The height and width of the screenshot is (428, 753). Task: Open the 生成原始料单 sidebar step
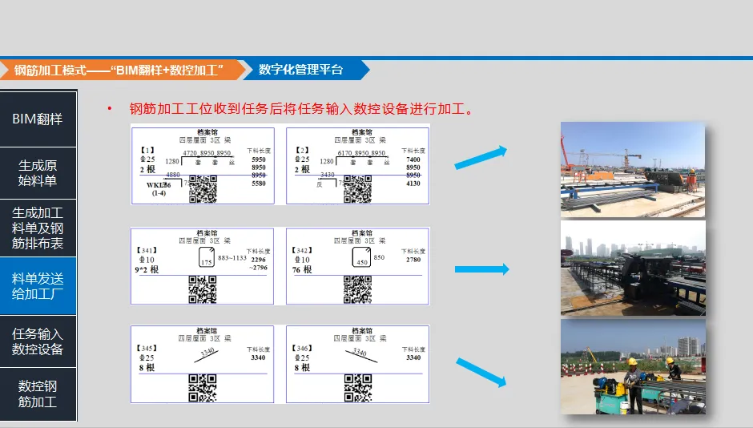tap(38, 173)
